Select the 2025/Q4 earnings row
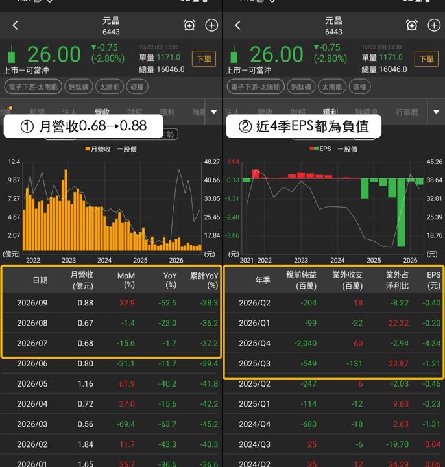Viewport: 445px width, 467px height. click(x=333, y=343)
